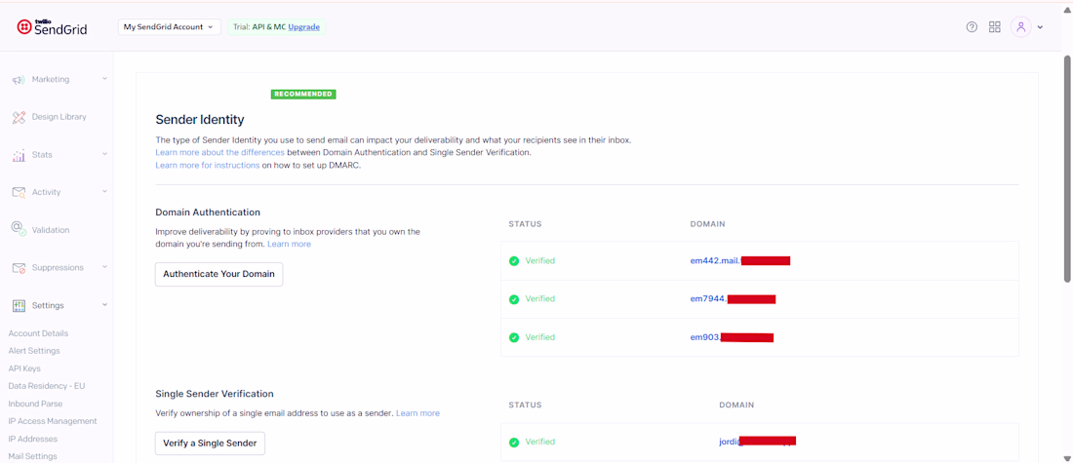The width and height of the screenshot is (1073, 463).
Task: Click verified checkmark for em442.mail domain
Action: pyautogui.click(x=514, y=260)
